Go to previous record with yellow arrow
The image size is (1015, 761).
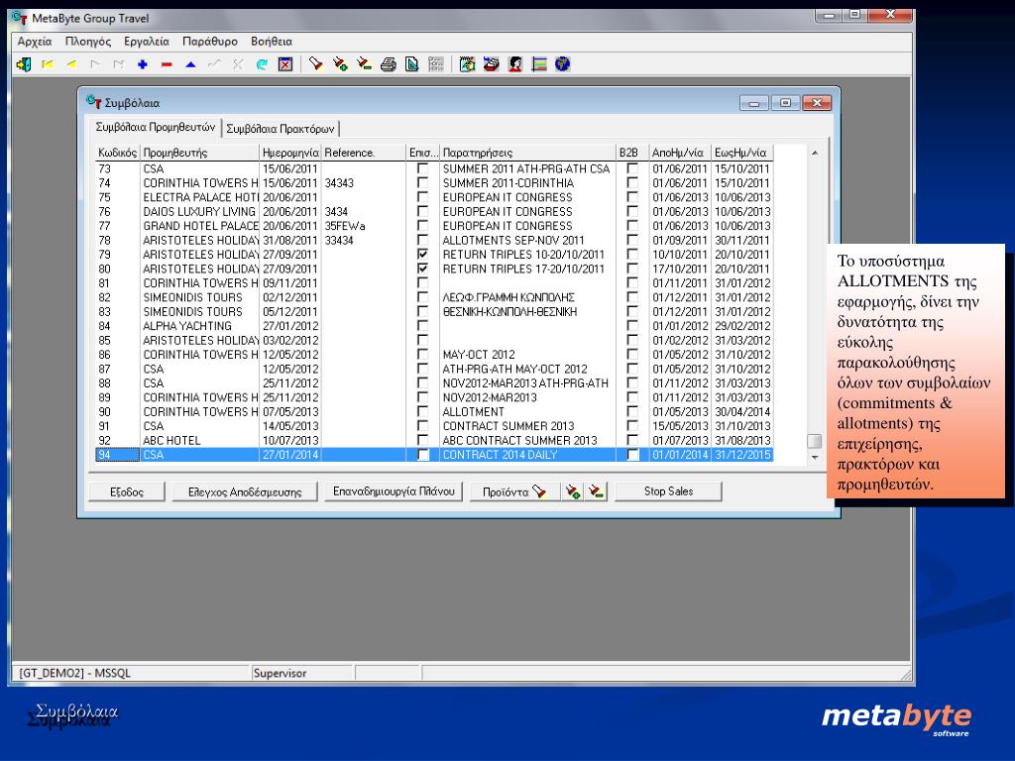pyautogui.click(x=71, y=64)
